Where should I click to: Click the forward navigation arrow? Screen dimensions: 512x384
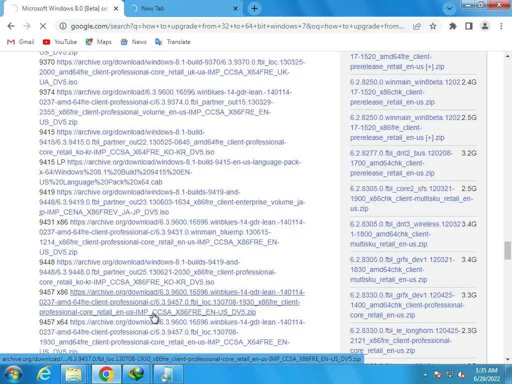pyautogui.click(x=27, y=26)
